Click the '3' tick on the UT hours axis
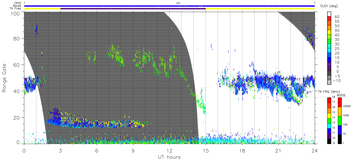 (x=60, y=150)
